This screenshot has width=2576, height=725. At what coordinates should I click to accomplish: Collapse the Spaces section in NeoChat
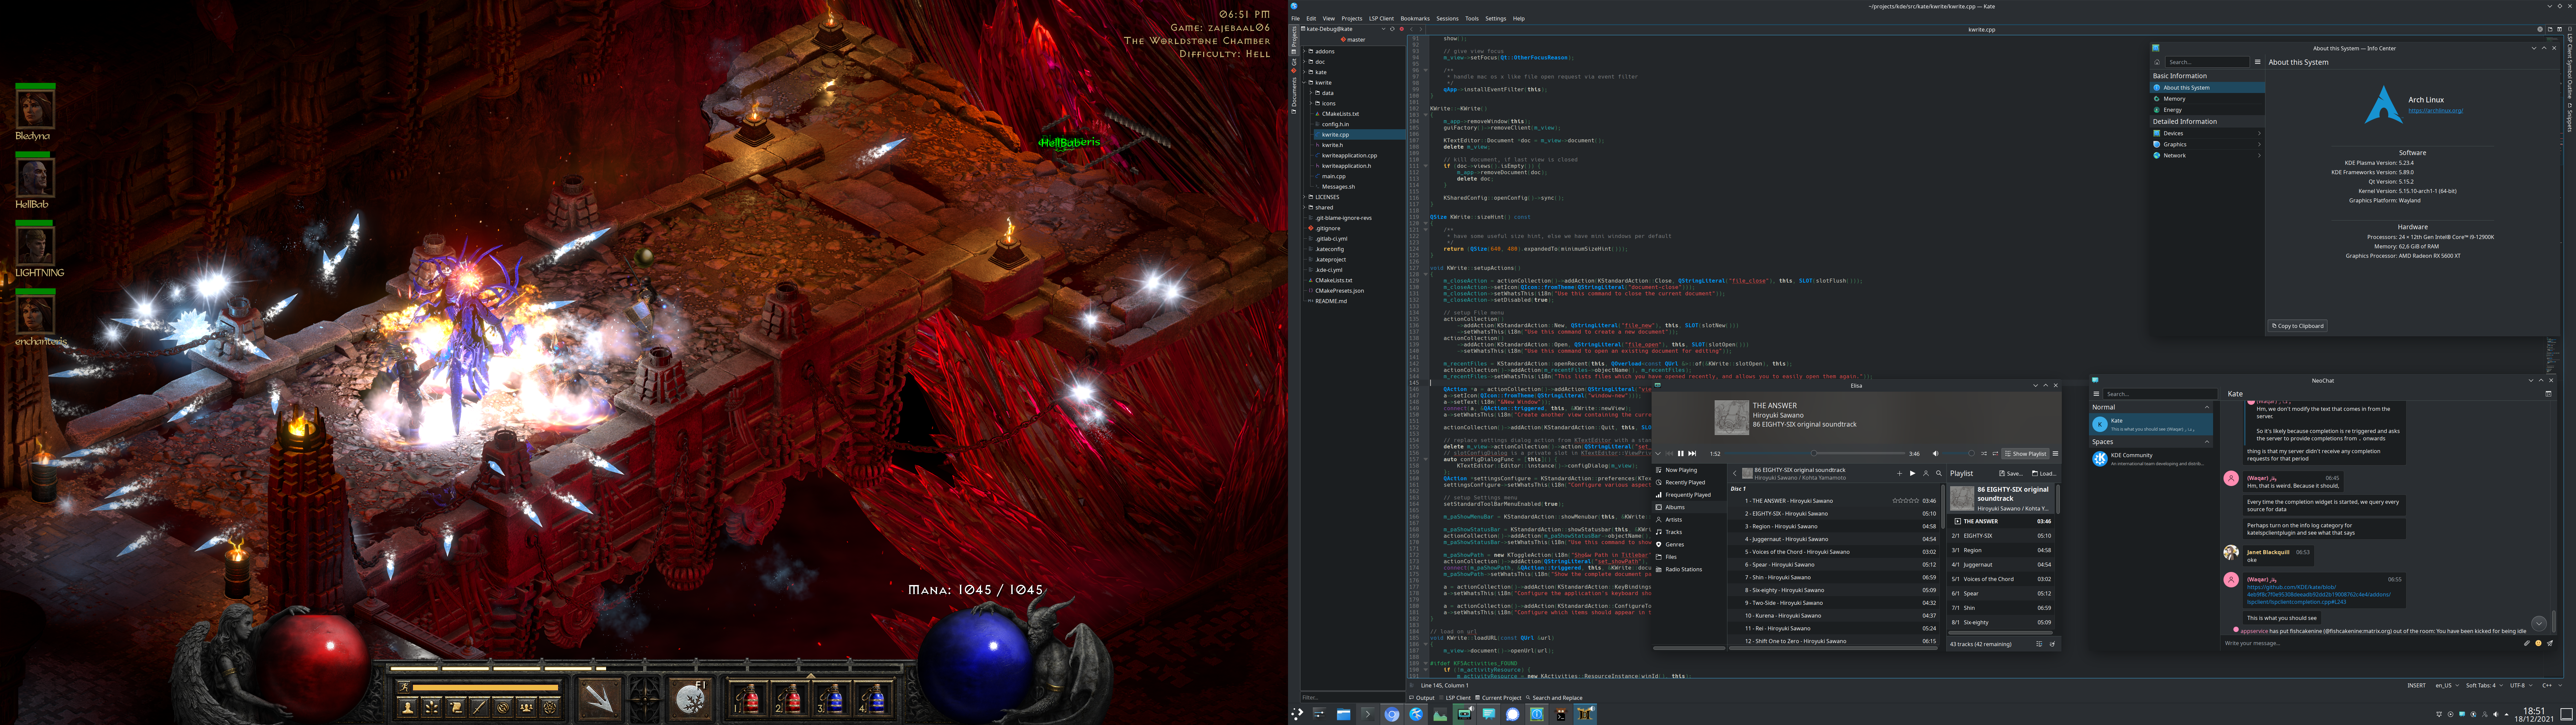[2207, 442]
